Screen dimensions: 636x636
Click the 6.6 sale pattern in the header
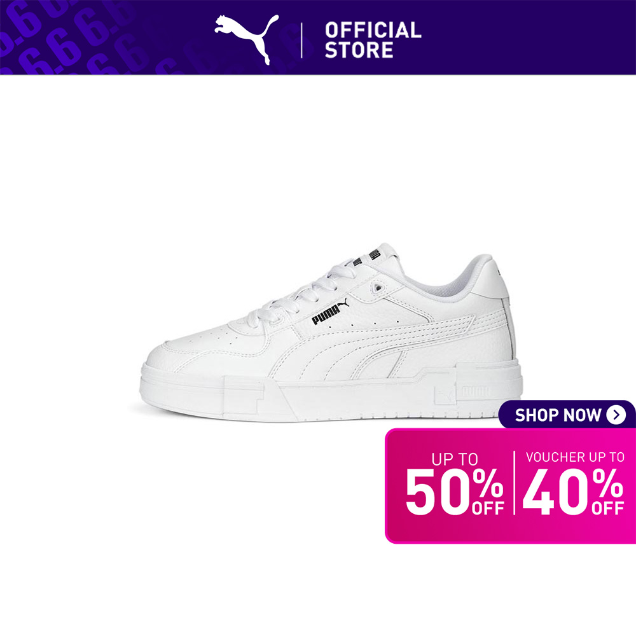coord(73,38)
